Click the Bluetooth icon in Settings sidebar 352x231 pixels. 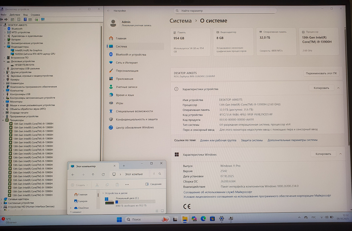(x=111, y=54)
